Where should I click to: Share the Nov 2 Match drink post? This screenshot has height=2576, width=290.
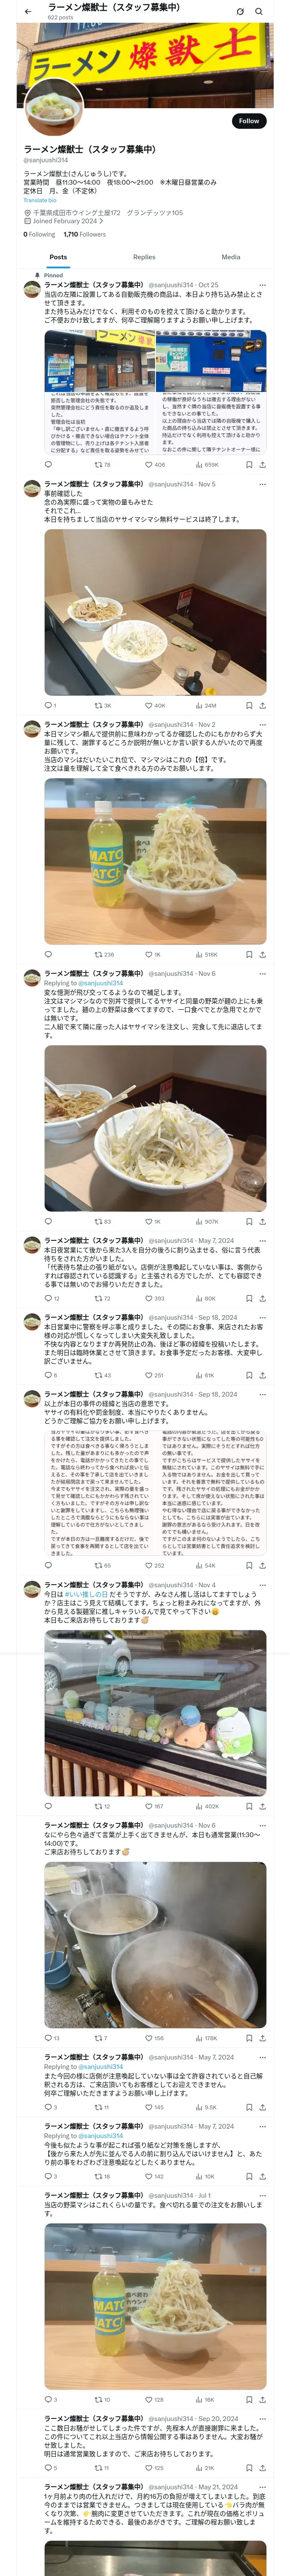click(x=263, y=954)
